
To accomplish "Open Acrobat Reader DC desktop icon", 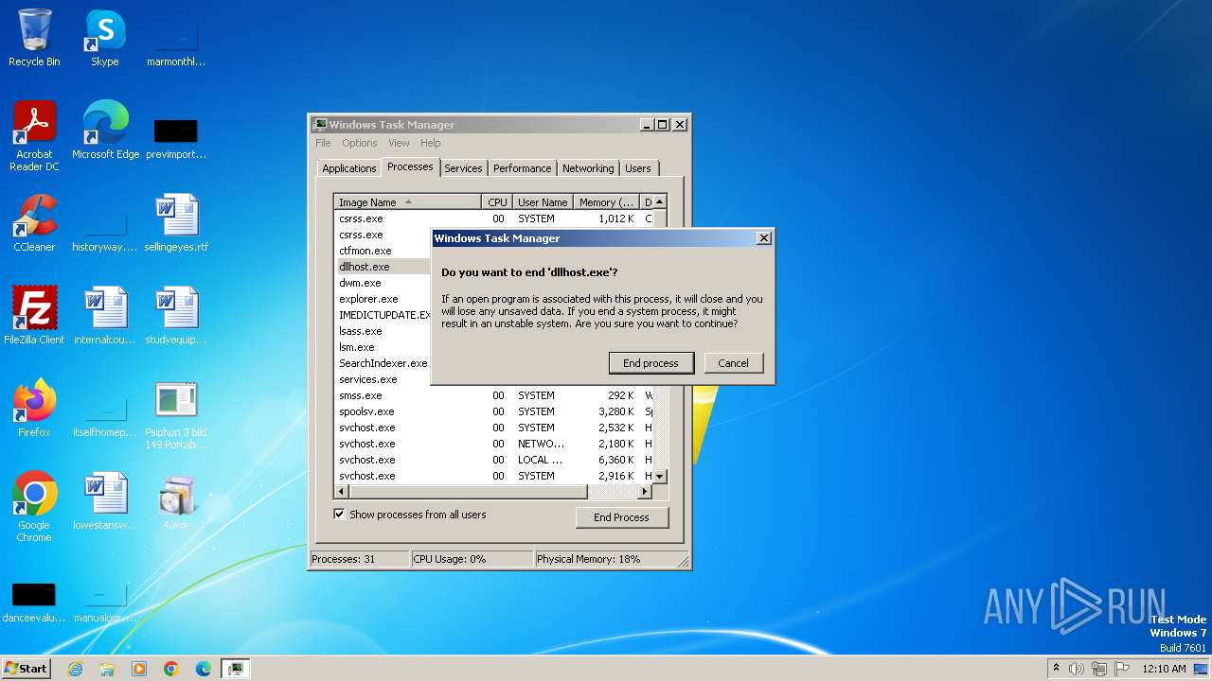I will click(34, 135).
